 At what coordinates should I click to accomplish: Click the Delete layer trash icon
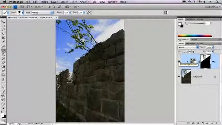(x=216, y=123)
